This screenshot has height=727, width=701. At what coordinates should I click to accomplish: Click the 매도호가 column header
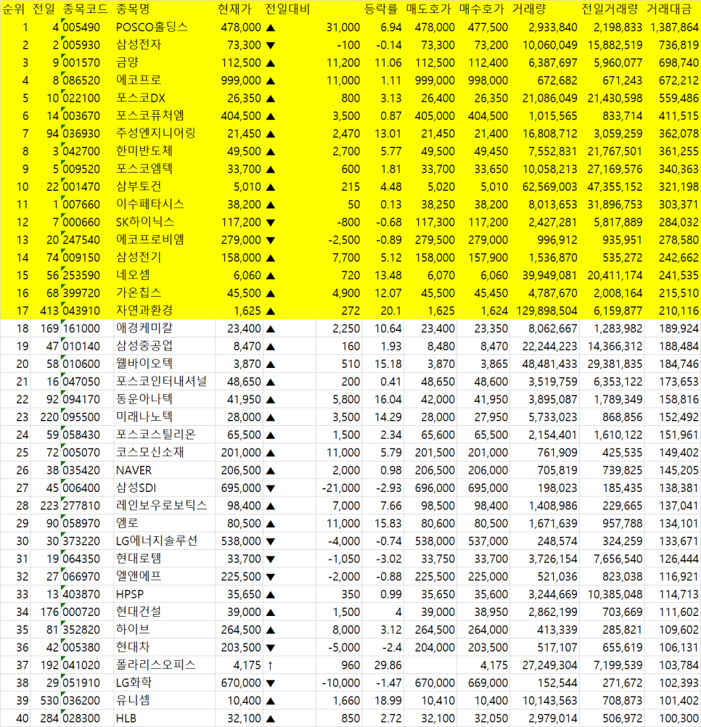point(428,9)
